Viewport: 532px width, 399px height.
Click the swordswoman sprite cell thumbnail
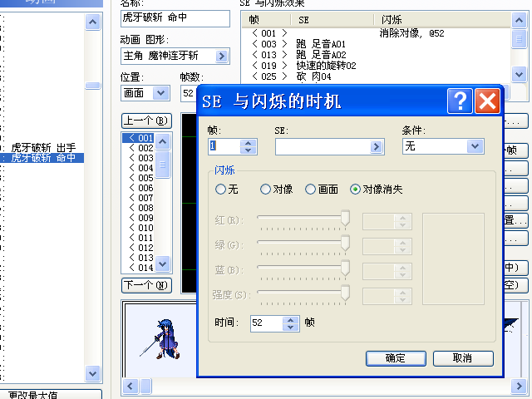[x=160, y=339]
